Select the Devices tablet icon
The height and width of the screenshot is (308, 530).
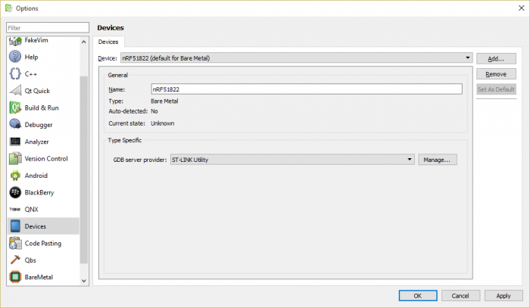click(15, 226)
